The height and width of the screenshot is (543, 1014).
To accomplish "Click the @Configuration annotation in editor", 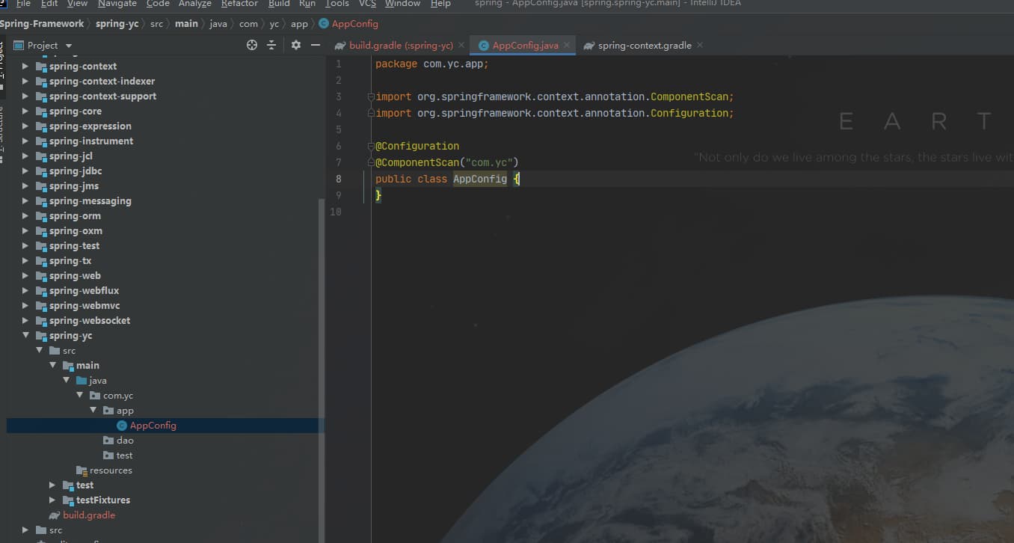I will pyautogui.click(x=417, y=146).
